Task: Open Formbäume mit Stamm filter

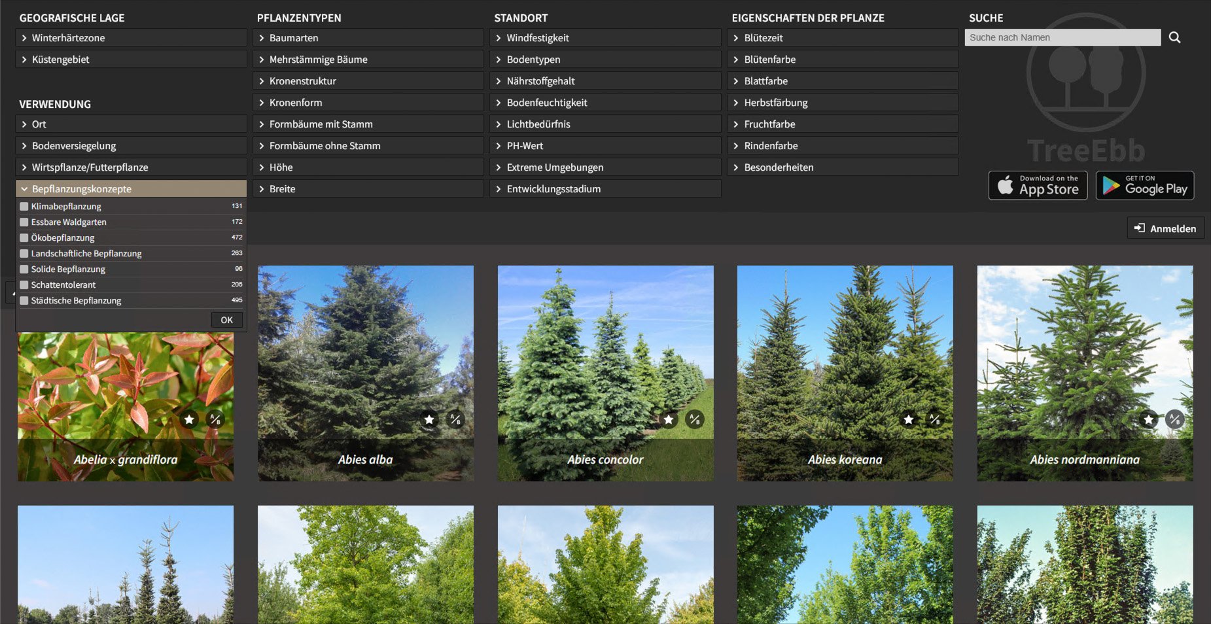Action: tap(368, 124)
